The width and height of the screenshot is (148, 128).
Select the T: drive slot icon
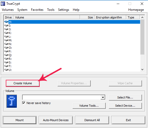pos(6,66)
